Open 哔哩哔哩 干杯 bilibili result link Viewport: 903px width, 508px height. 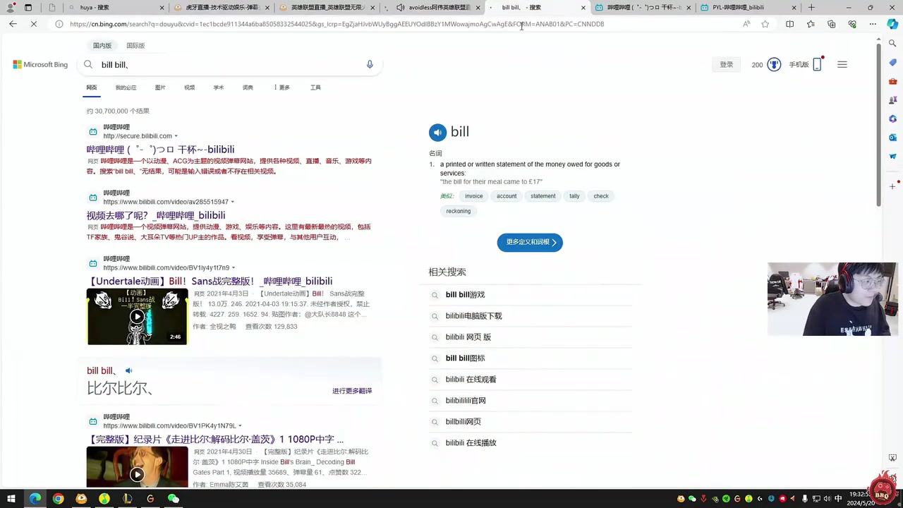click(x=160, y=150)
